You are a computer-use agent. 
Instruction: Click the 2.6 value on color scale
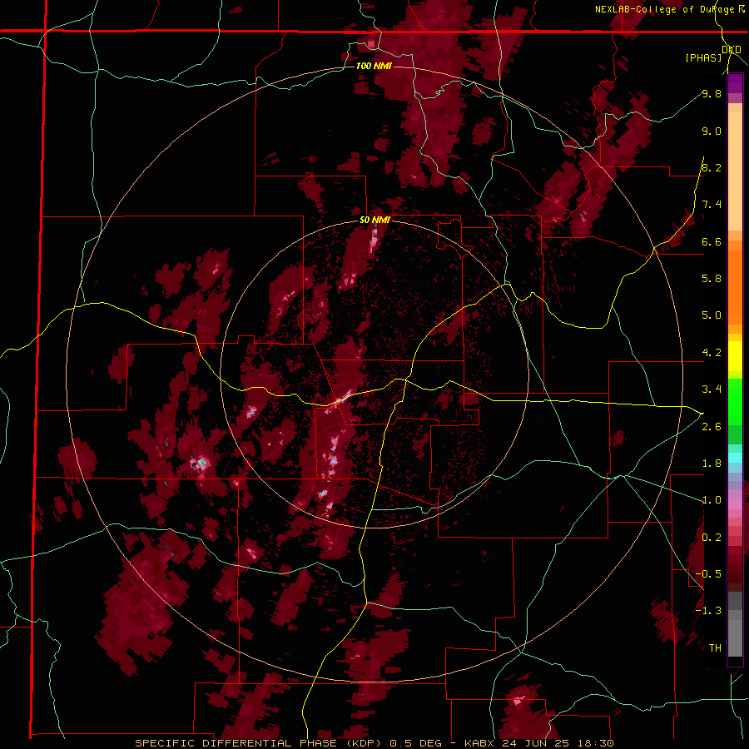pyautogui.click(x=712, y=427)
